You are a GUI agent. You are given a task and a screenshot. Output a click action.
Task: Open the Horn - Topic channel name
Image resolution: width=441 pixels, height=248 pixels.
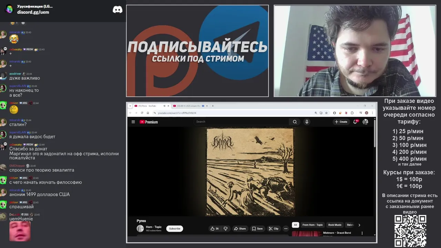tap(154, 227)
